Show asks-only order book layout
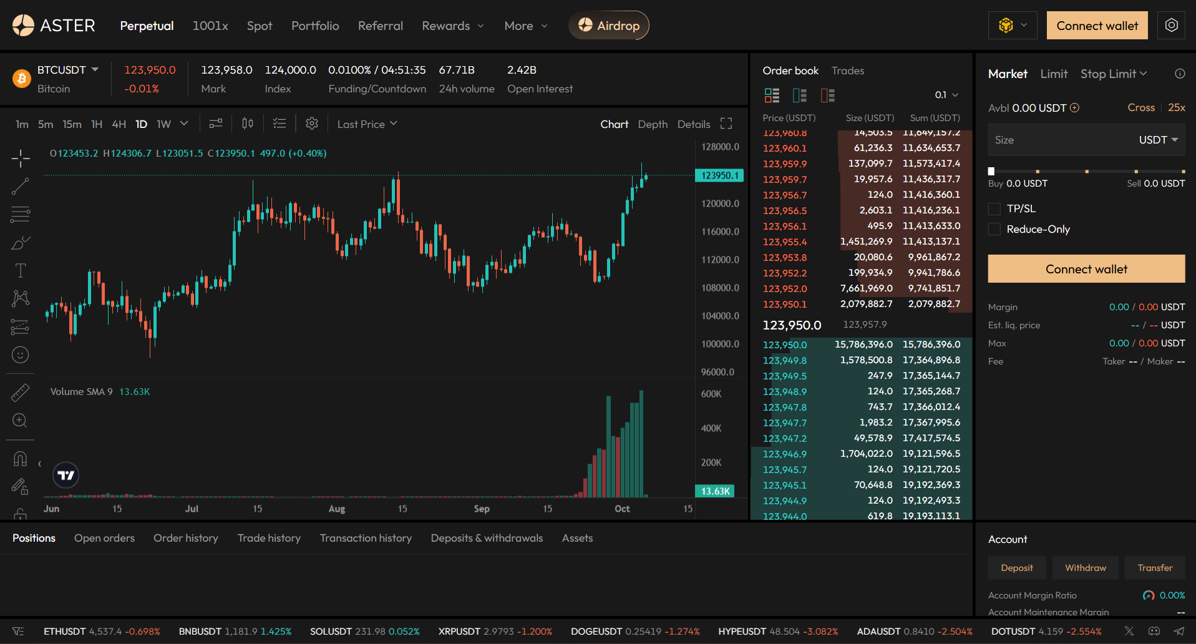 click(x=827, y=95)
